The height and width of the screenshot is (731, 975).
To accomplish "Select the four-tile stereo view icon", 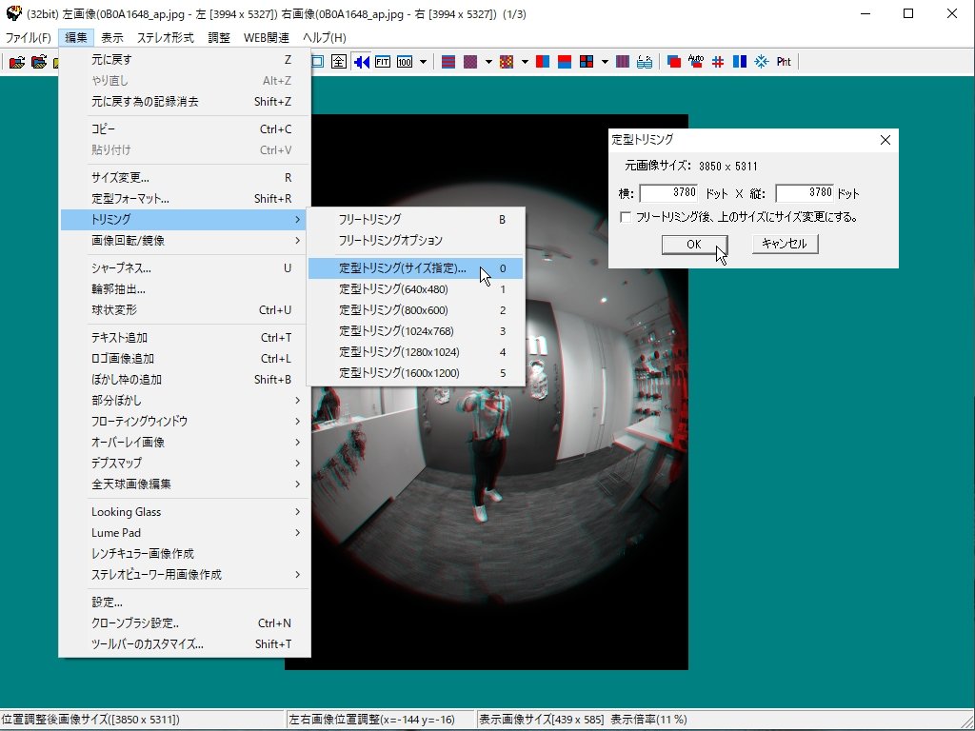I will (586, 62).
